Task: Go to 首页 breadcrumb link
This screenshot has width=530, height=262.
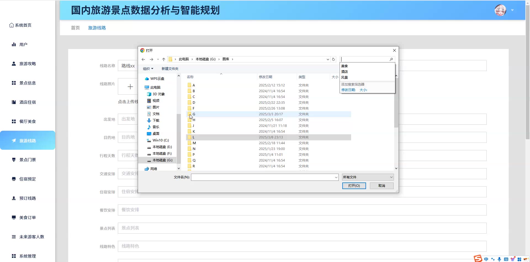Action: click(75, 28)
